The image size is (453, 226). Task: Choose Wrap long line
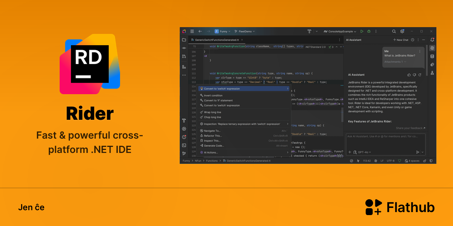click(x=244, y=112)
